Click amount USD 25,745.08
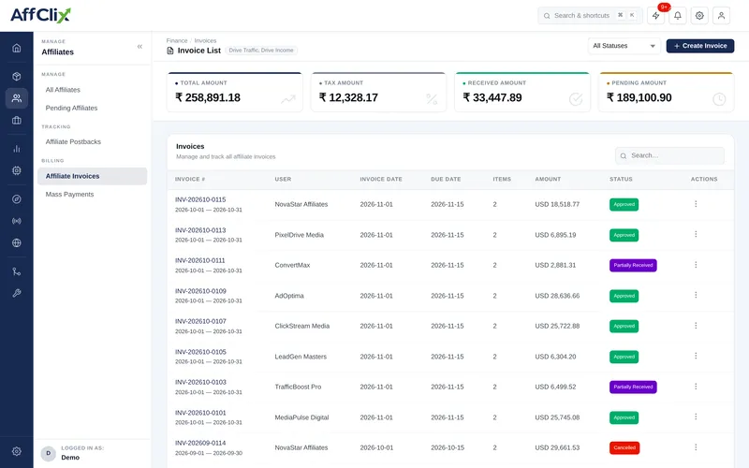 tap(557, 417)
